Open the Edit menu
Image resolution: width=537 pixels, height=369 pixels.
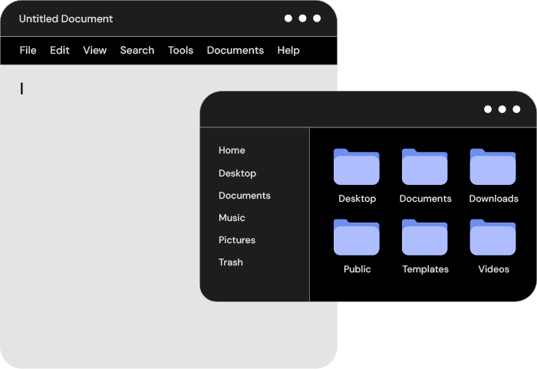click(x=60, y=51)
